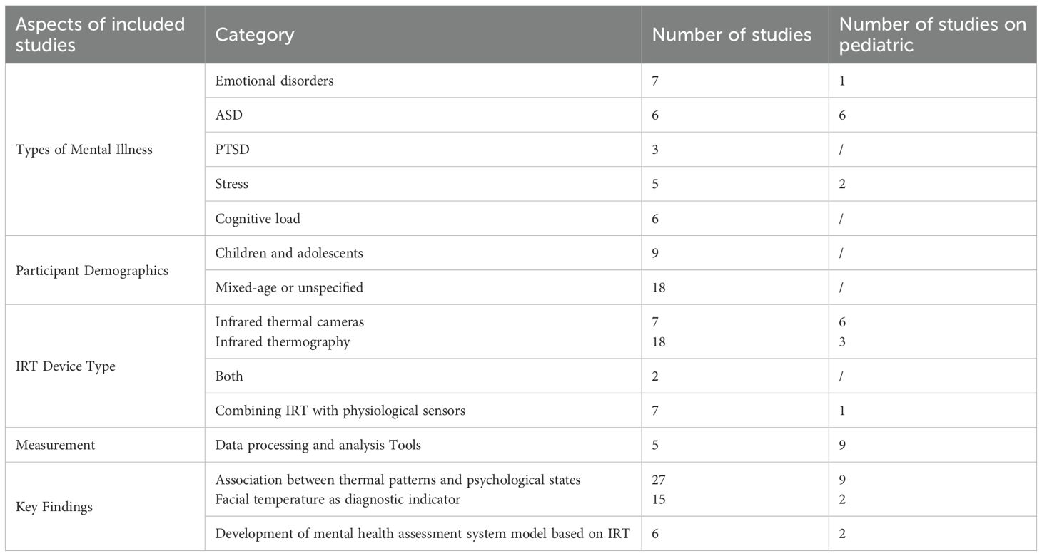Select the "Emotional disorders" category cell
1042x556 pixels.
(x=274, y=81)
